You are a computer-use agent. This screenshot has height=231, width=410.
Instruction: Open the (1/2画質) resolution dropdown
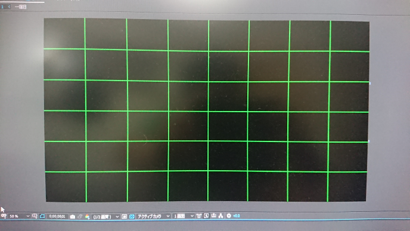click(106, 217)
